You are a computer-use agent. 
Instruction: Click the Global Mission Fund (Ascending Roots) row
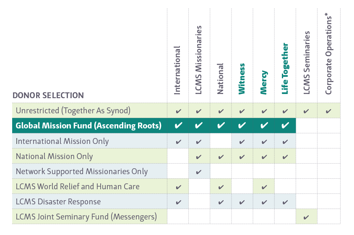tap(88, 125)
